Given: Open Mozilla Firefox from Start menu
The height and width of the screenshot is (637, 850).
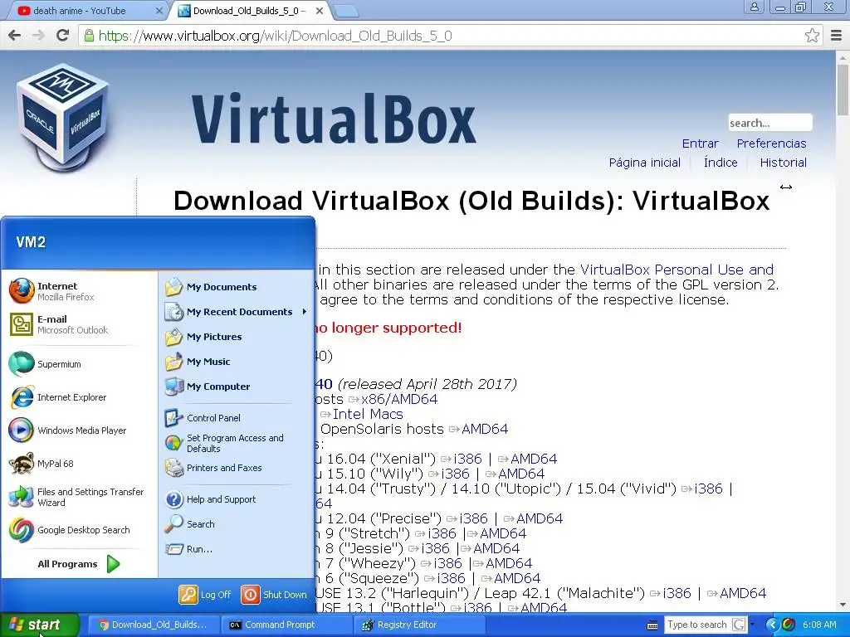Looking at the screenshot, I should click(52, 291).
